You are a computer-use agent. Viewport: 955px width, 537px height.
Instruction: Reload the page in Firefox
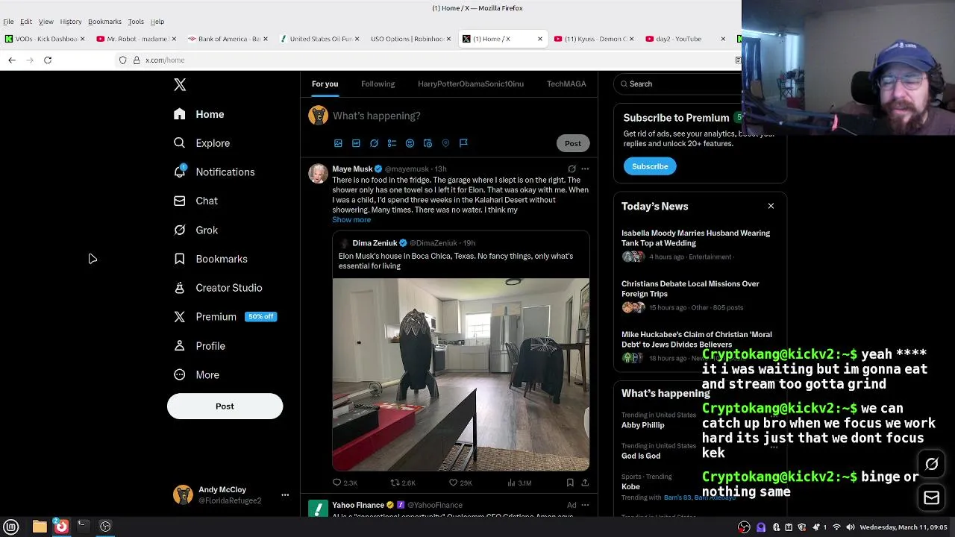pyautogui.click(x=48, y=60)
